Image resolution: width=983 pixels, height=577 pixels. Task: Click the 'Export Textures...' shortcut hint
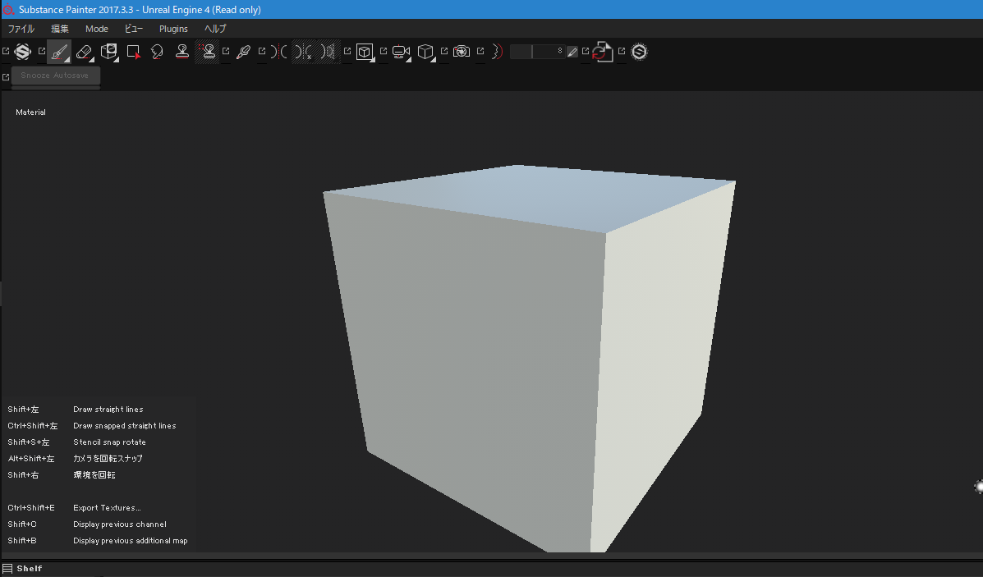pos(108,507)
